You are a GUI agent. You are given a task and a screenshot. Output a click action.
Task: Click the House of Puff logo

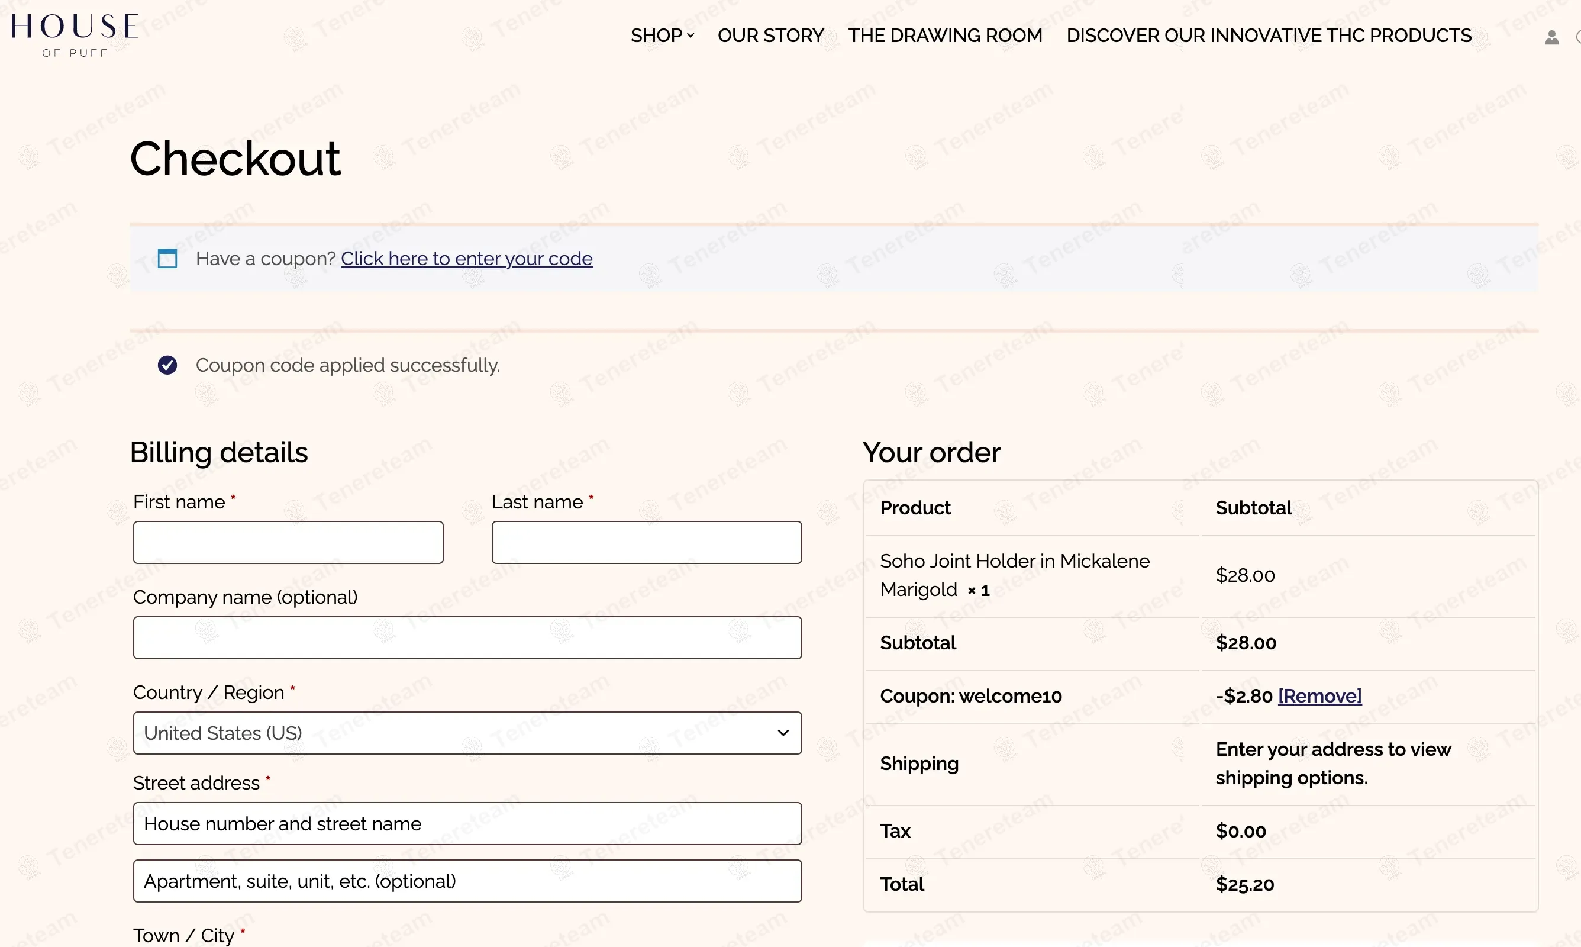pyautogui.click(x=75, y=35)
